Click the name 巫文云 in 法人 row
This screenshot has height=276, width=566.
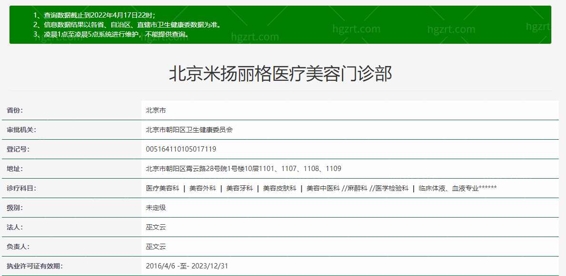[156, 227]
